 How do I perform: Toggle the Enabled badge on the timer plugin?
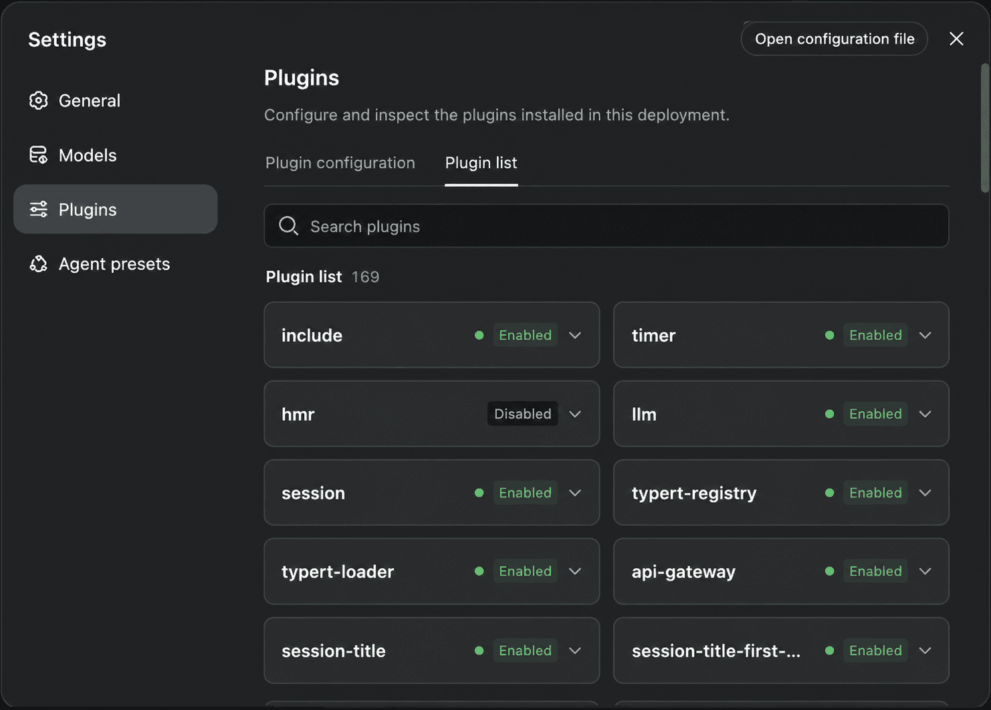point(875,335)
